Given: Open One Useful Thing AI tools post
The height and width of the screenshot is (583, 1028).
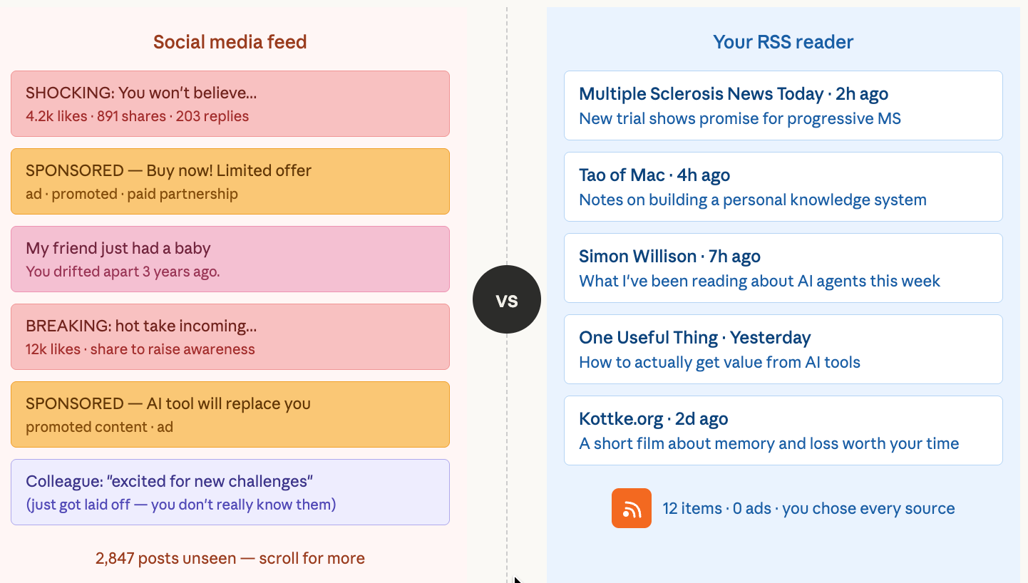Looking at the screenshot, I should pyautogui.click(x=783, y=349).
